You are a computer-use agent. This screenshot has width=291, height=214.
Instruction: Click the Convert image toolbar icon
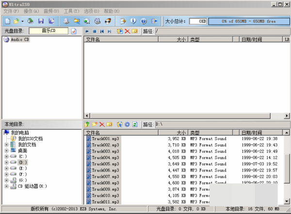tap(87, 21)
